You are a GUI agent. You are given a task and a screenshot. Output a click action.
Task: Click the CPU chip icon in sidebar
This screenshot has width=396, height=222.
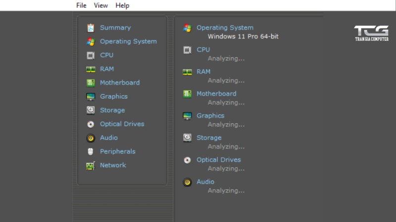pyautogui.click(x=91, y=55)
